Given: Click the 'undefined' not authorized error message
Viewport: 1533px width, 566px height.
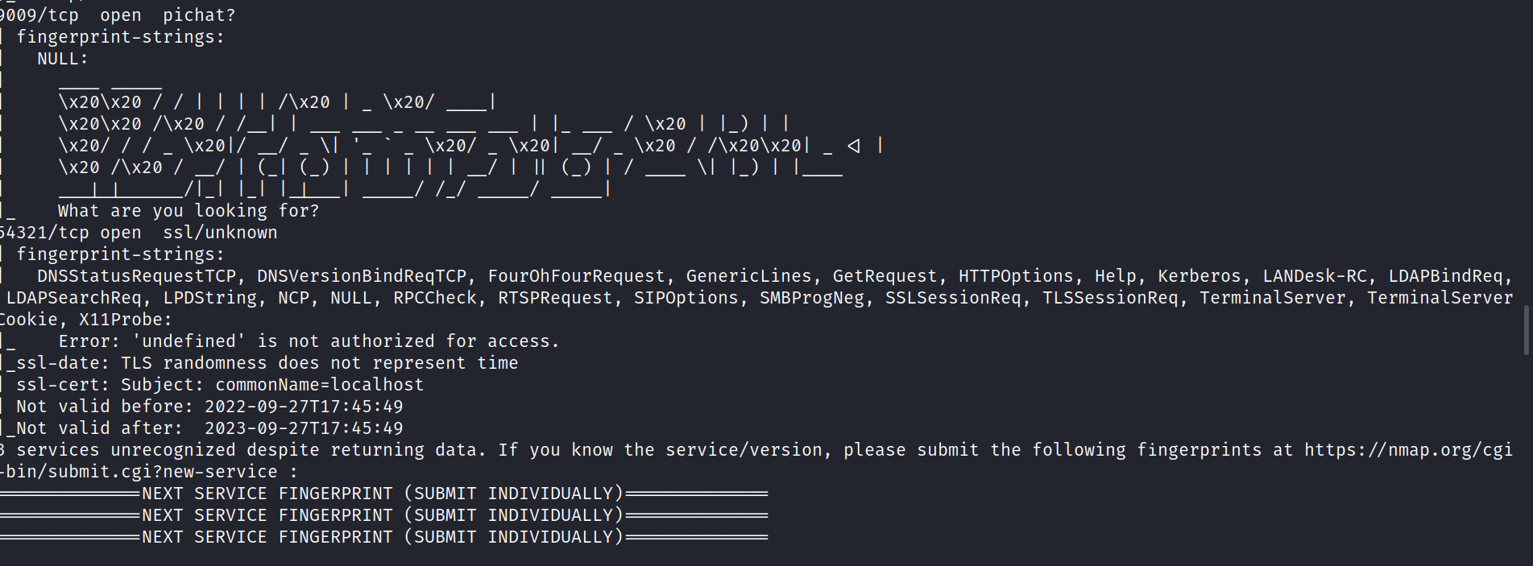Looking at the screenshot, I should (309, 341).
